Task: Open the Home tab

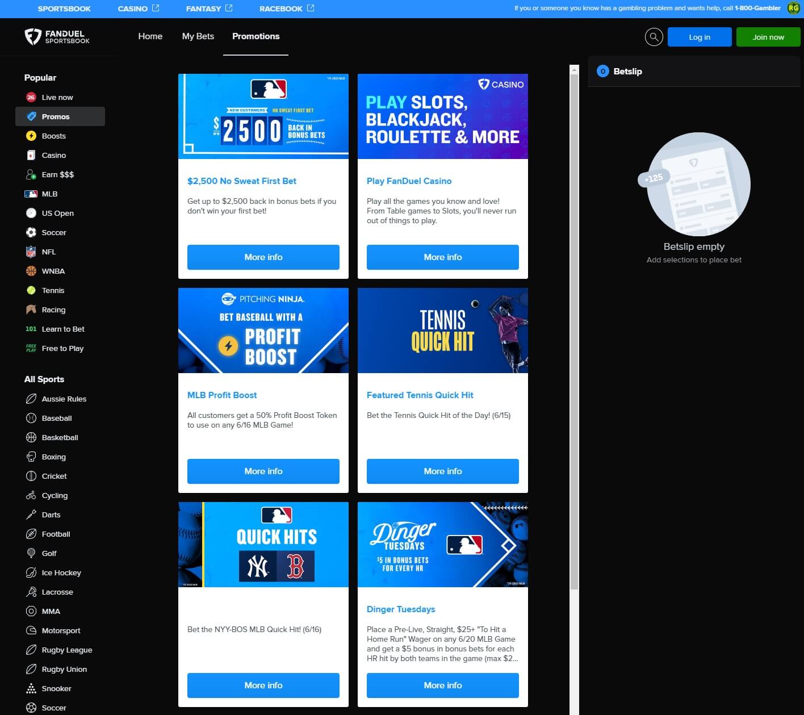Action: pos(150,36)
